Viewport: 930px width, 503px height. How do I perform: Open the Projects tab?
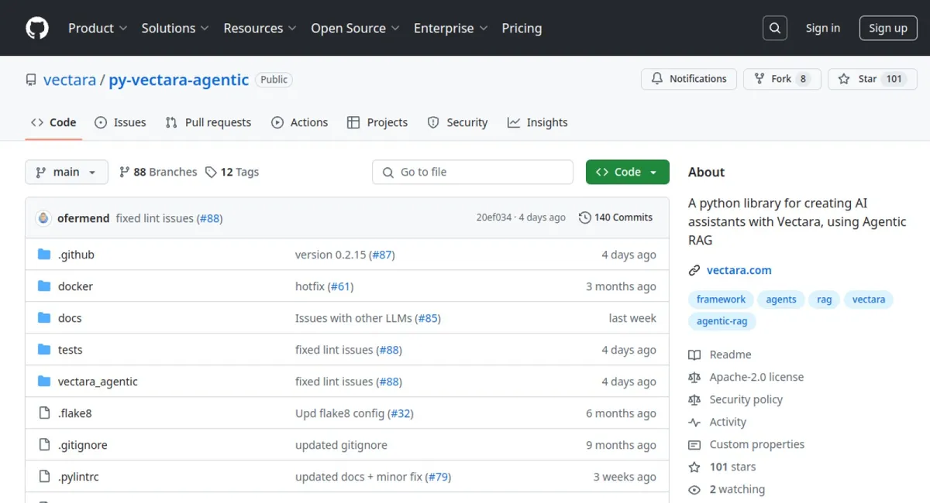coord(377,122)
